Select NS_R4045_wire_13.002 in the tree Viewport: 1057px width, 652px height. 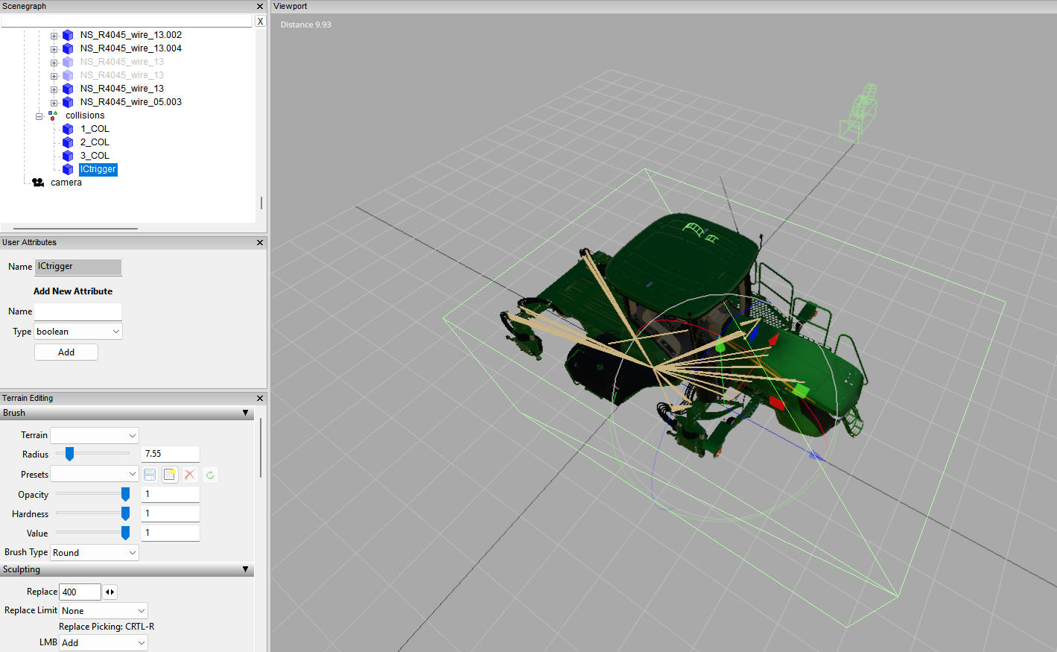coord(131,35)
